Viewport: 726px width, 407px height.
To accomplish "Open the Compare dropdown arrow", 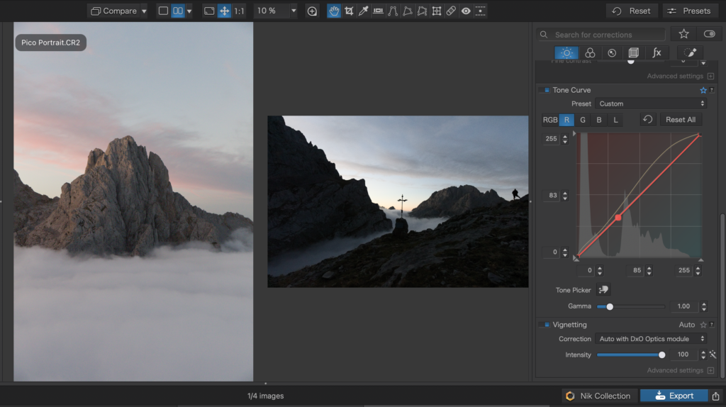I will pyautogui.click(x=144, y=11).
